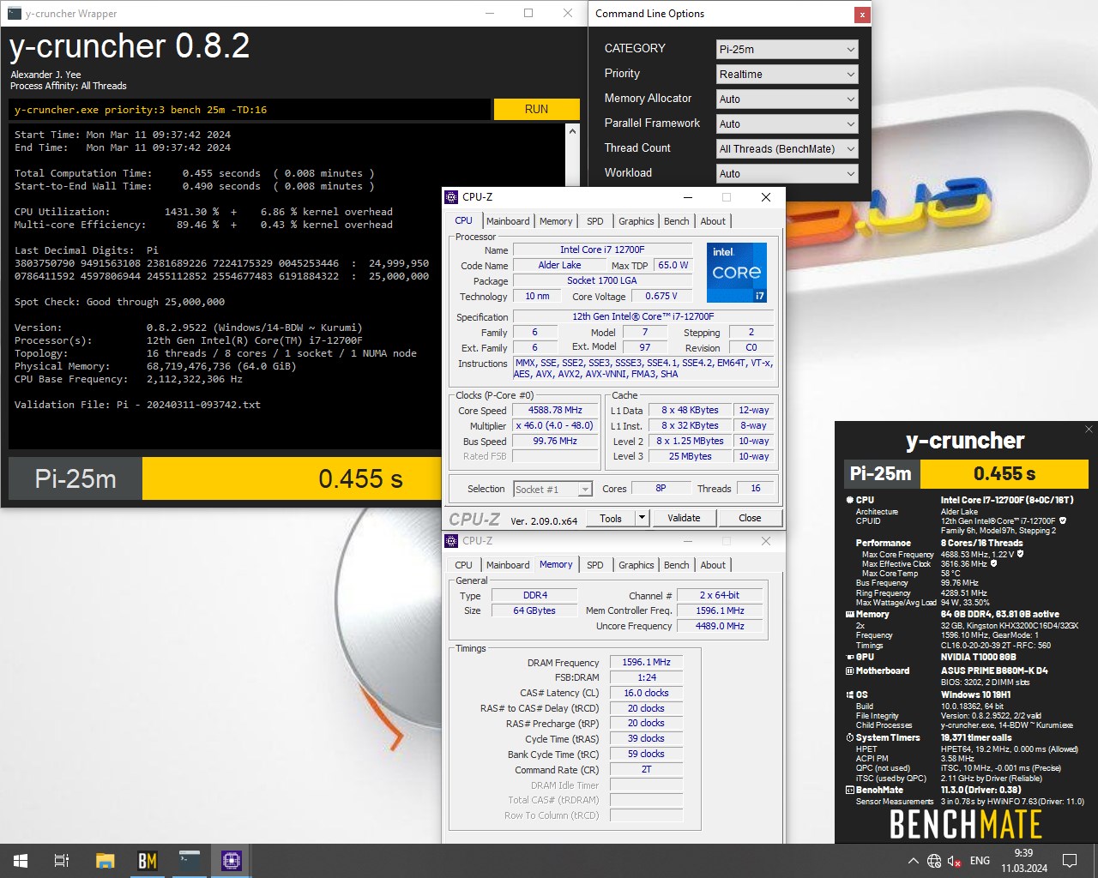Click the Tools button in CPU-Z

(x=611, y=518)
